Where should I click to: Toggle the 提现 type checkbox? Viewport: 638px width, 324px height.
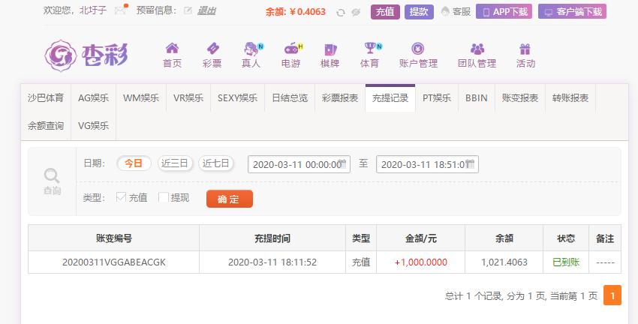(x=163, y=197)
